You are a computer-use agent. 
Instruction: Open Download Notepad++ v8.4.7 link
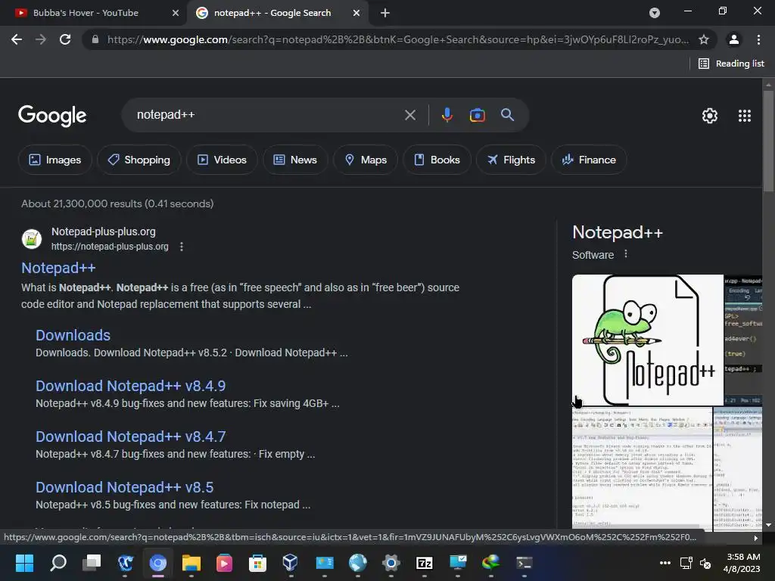130,437
